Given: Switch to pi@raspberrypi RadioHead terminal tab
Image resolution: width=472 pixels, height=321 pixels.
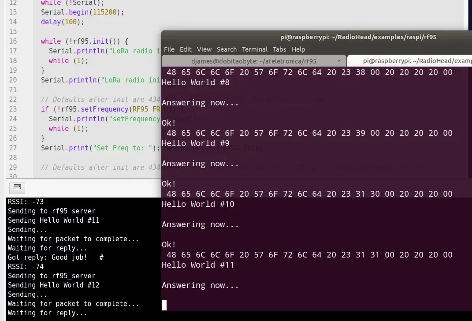Looking at the screenshot, I should tap(410, 61).
